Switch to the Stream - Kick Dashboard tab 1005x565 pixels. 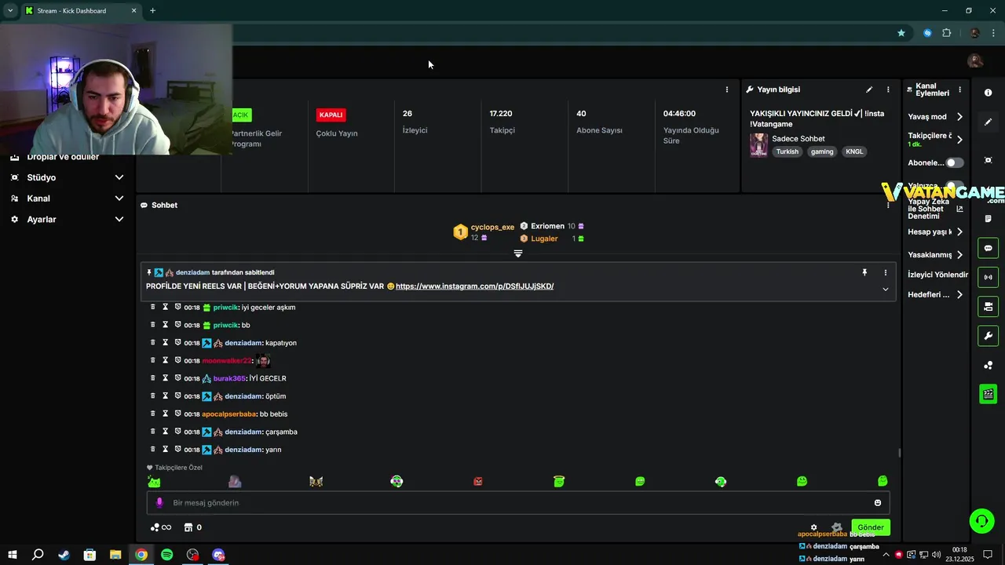pos(81,11)
